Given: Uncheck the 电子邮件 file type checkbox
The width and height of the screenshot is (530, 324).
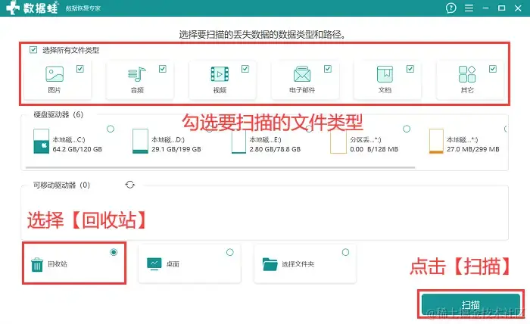Looking at the screenshot, I should coord(328,69).
